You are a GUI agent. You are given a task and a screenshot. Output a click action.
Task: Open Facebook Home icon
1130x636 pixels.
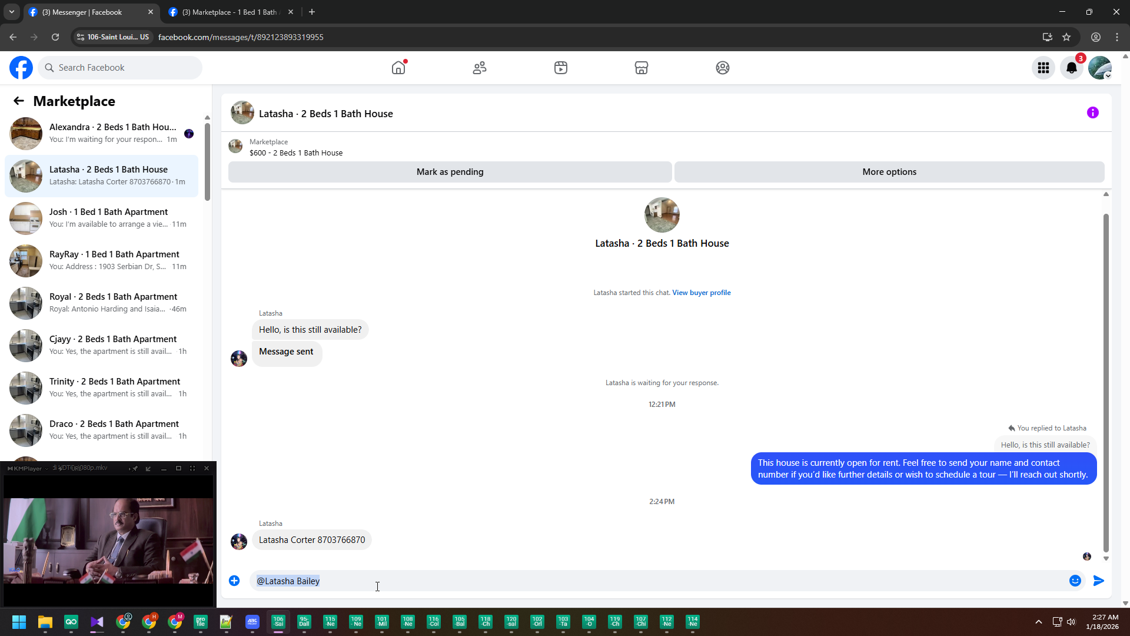(x=398, y=68)
